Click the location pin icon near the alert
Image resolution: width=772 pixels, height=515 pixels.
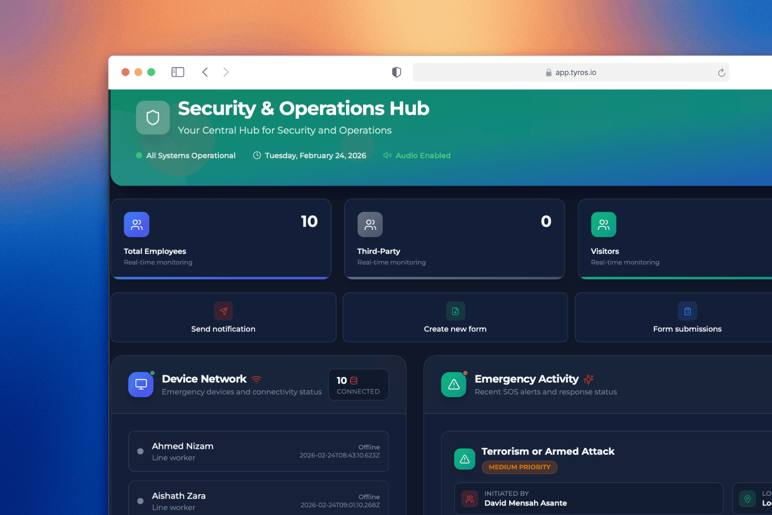(x=747, y=499)
